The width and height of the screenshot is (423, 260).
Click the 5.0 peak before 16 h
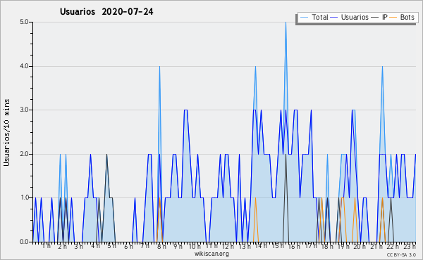point(286,22)
